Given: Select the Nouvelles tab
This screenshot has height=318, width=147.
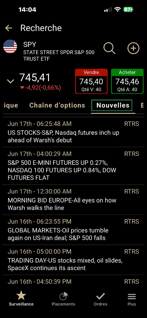Looking at the screenshot, I should pos(113,105).
